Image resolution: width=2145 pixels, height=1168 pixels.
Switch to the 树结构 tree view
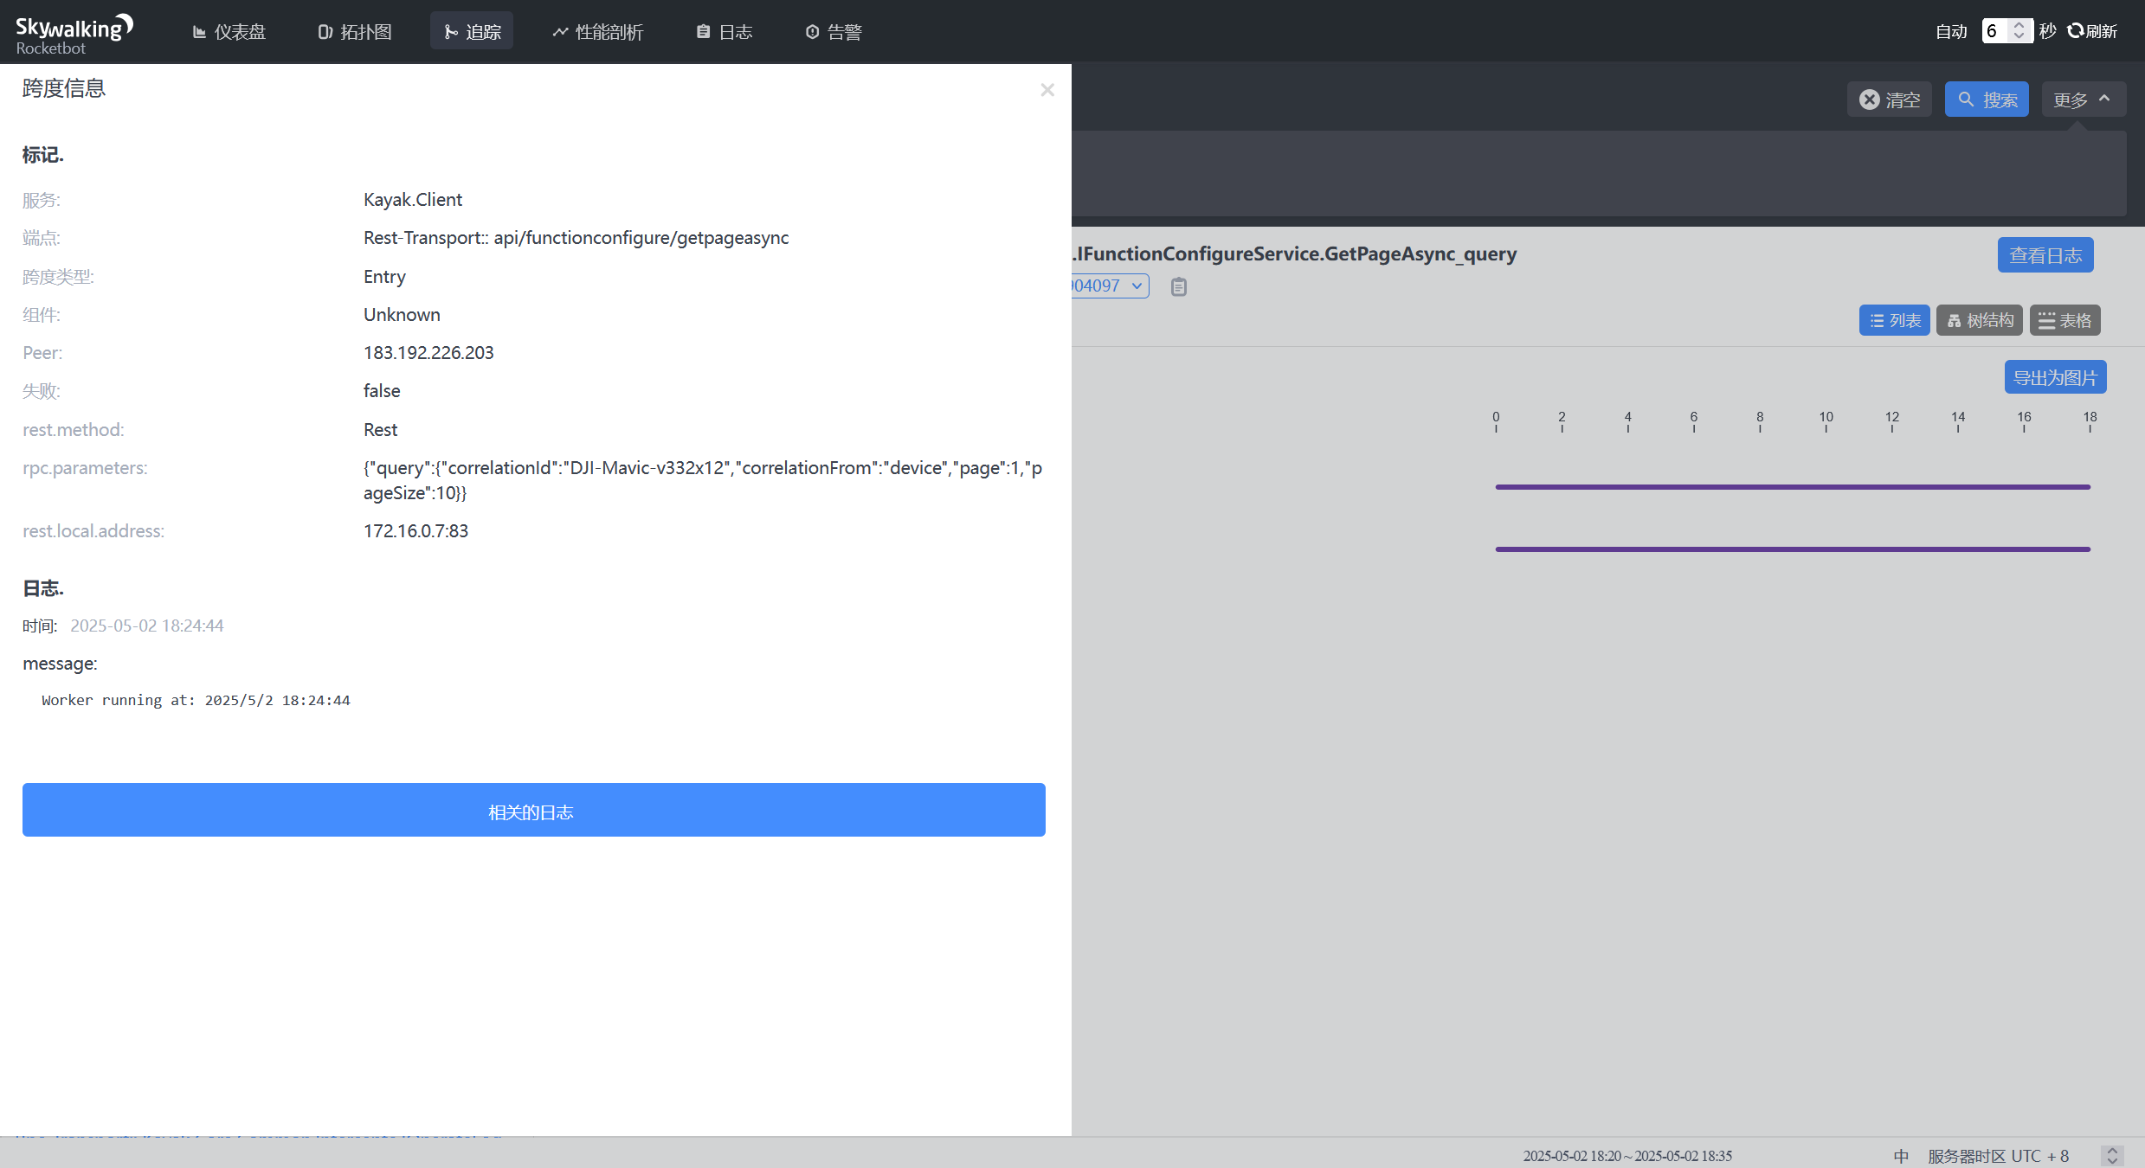coord(1979,320)
